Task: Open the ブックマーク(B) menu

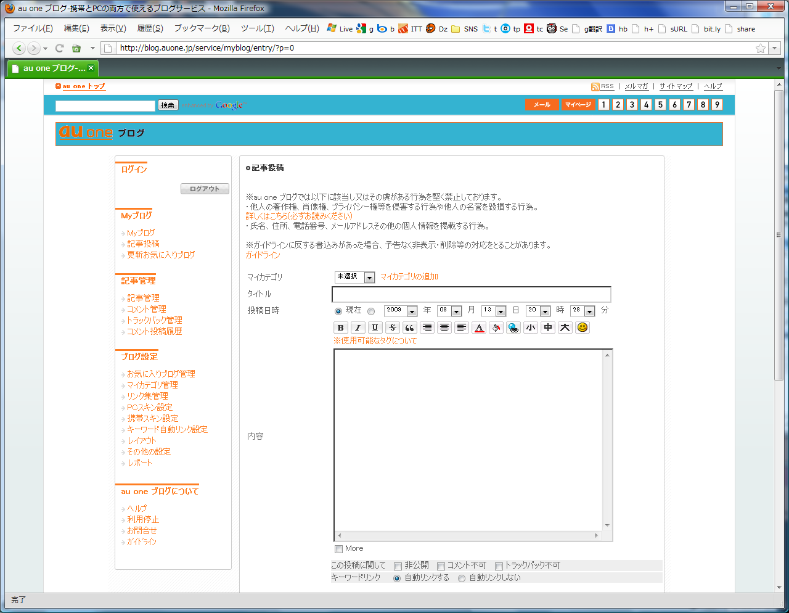Action: click(202, 28)
